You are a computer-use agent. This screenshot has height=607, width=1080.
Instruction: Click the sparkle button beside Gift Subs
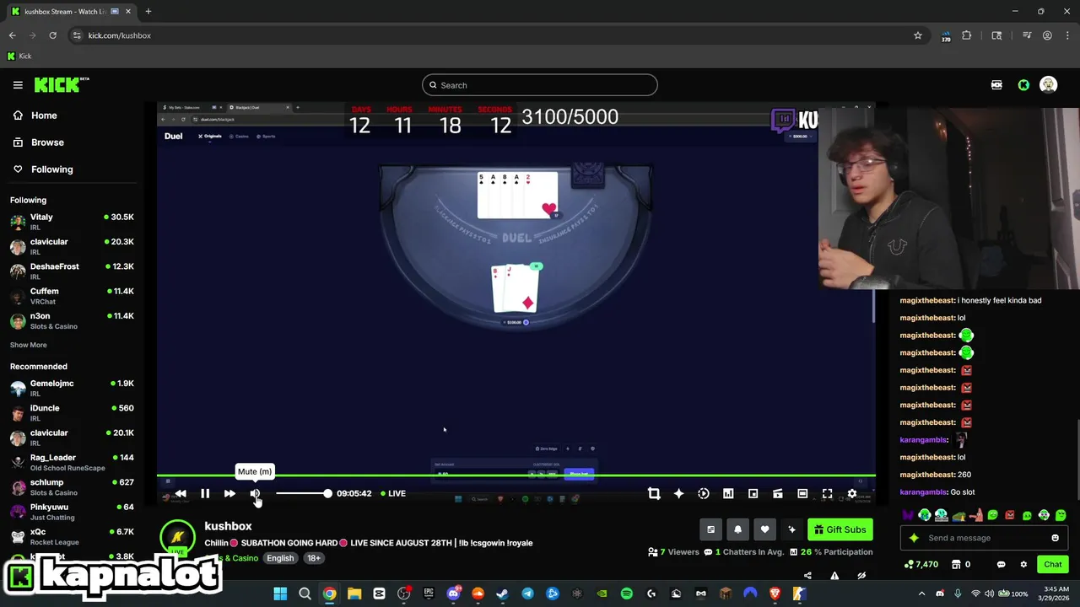click(x=791, y=529)
